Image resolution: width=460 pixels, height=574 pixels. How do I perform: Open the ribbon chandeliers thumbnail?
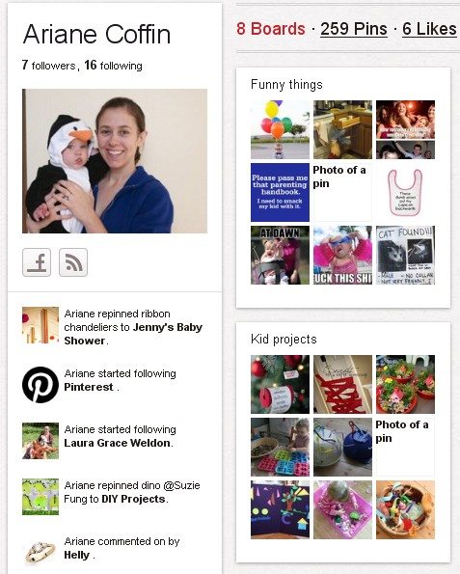pos(41,325)
